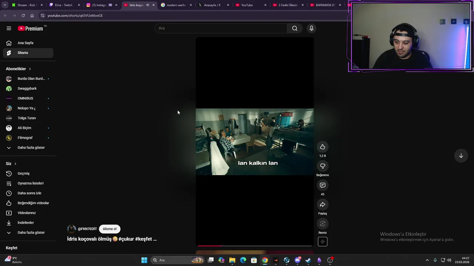Expand Abonelikler section chevron
Viewport: 474px width, 266px height.
[x=30, y=69]
